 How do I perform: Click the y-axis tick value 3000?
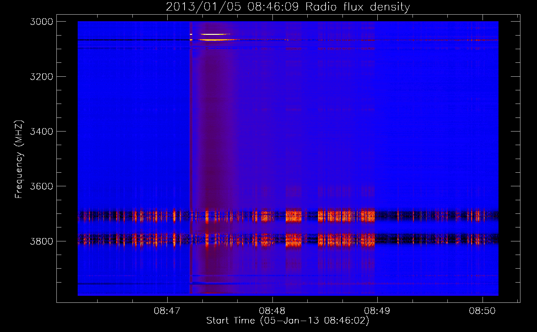coord(41,22)
